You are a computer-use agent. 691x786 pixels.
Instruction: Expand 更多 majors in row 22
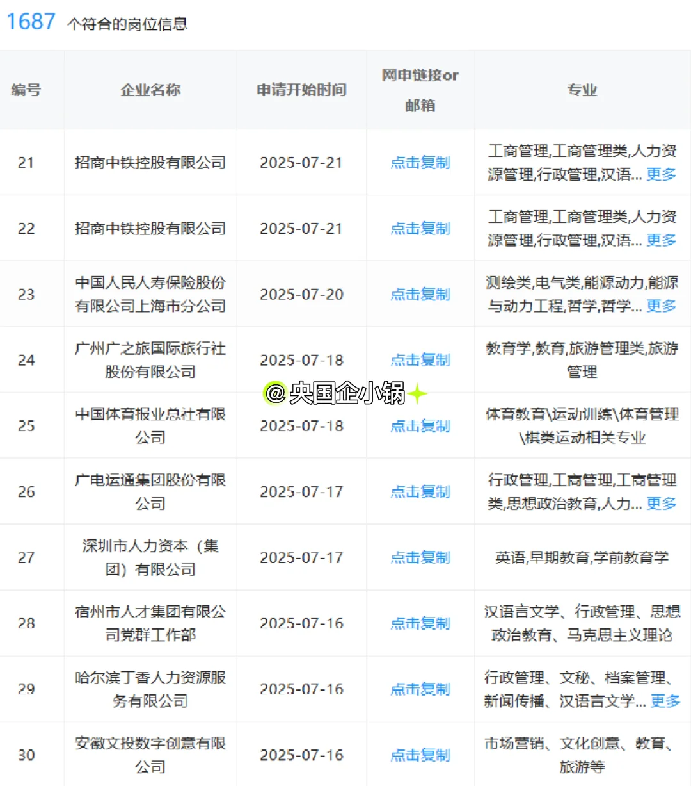pyautogui.click(x=662, y=240)
